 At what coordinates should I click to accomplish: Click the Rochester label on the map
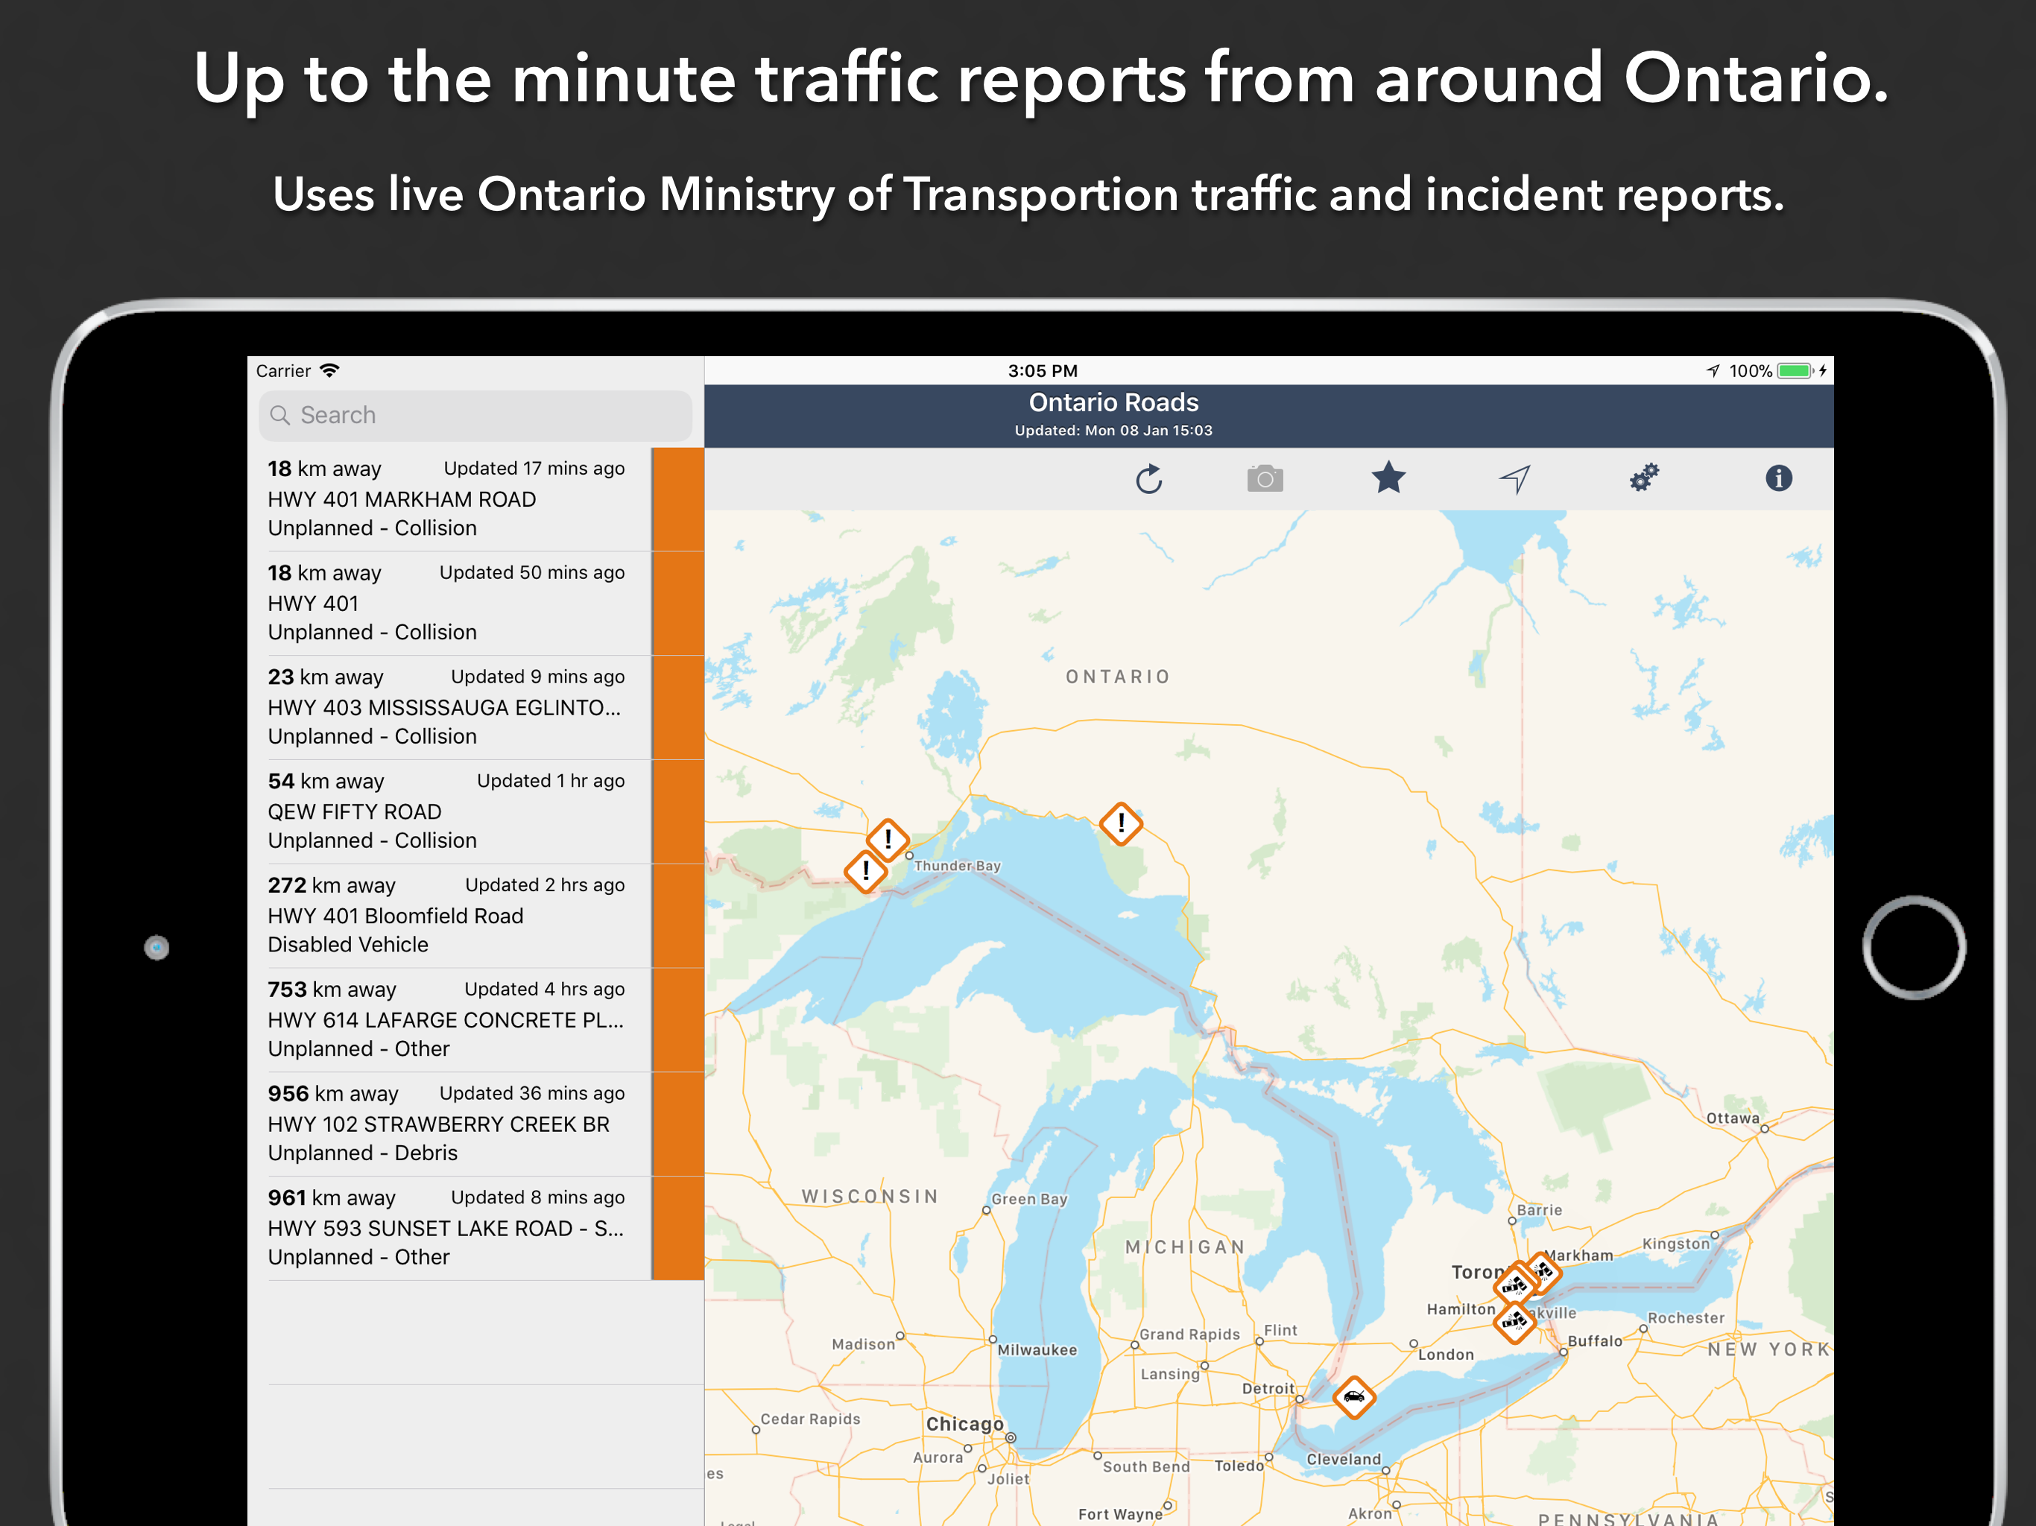1686,1318
